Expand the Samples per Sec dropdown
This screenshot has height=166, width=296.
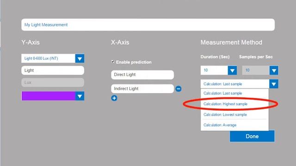(x=274, y=71)
